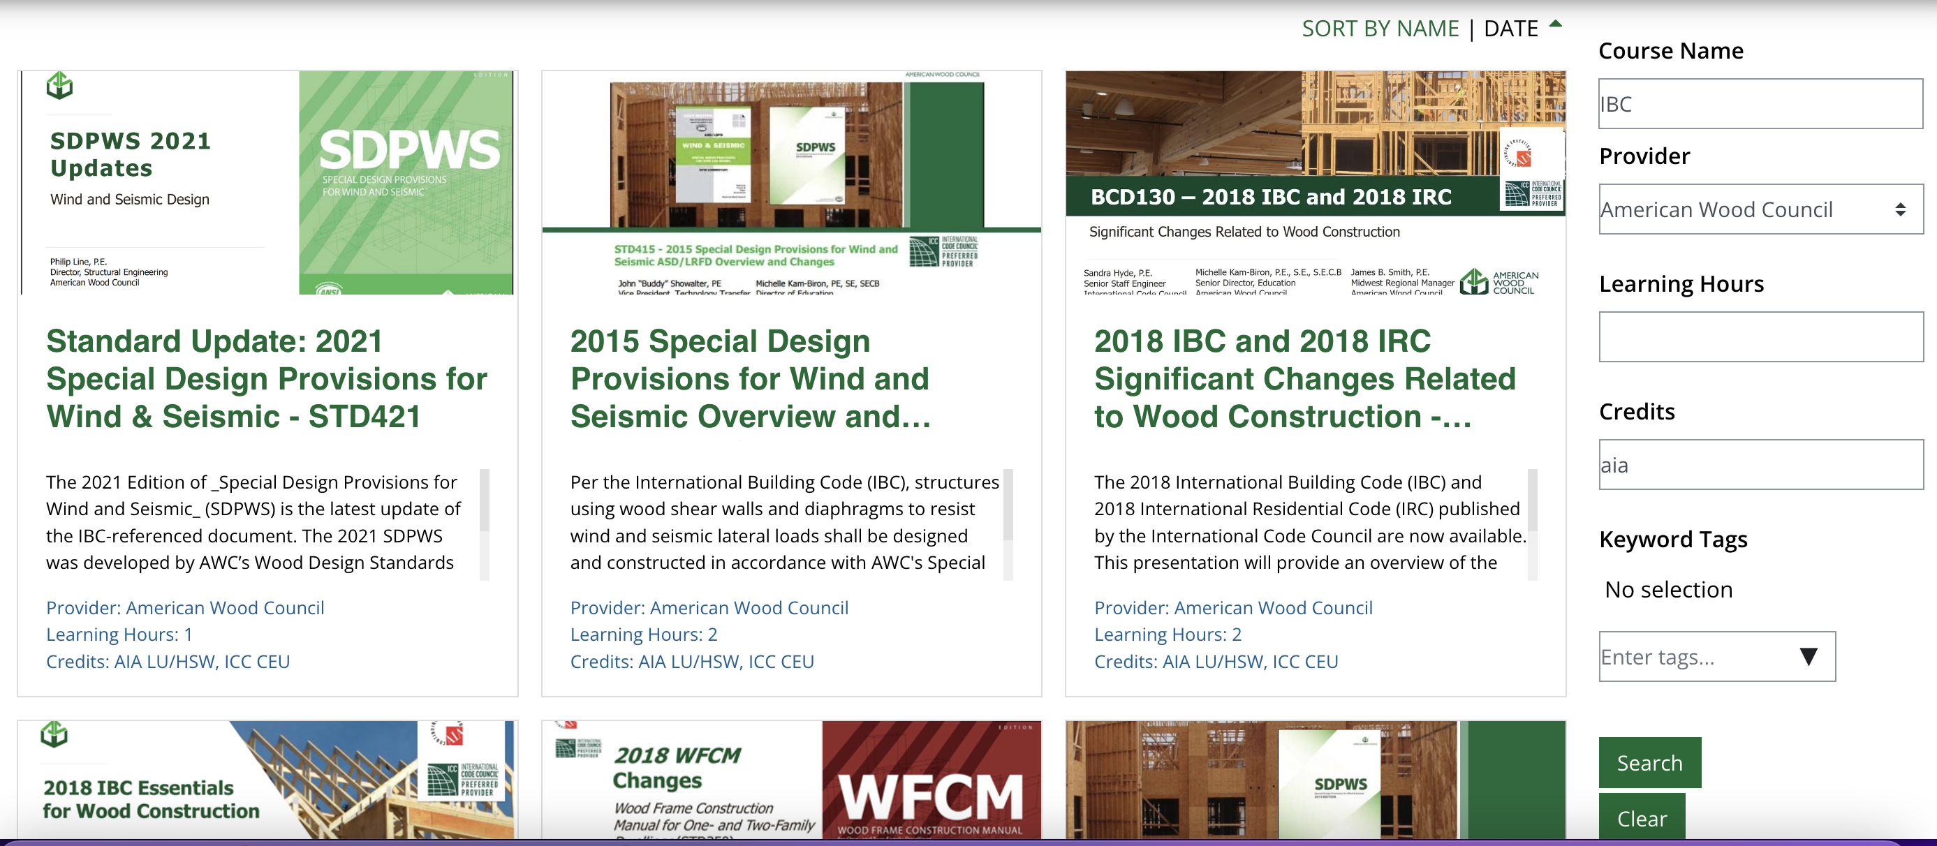Sort courses by date

click(x=1510, y=29)
